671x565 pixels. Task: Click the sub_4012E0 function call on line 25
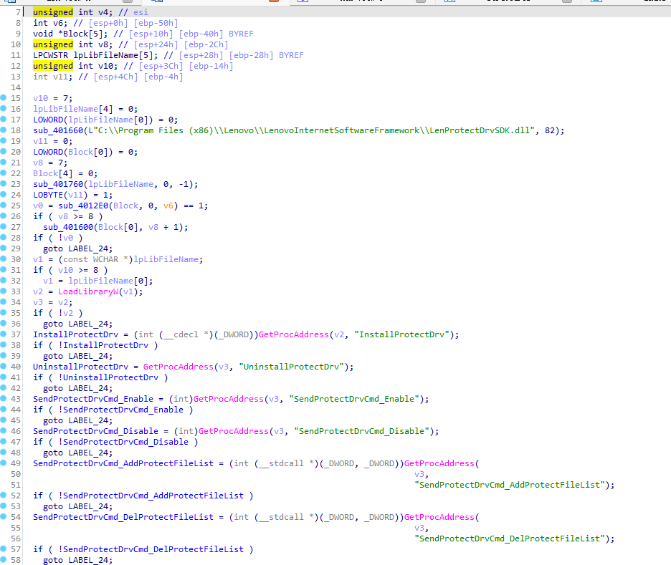click(83, 206)
